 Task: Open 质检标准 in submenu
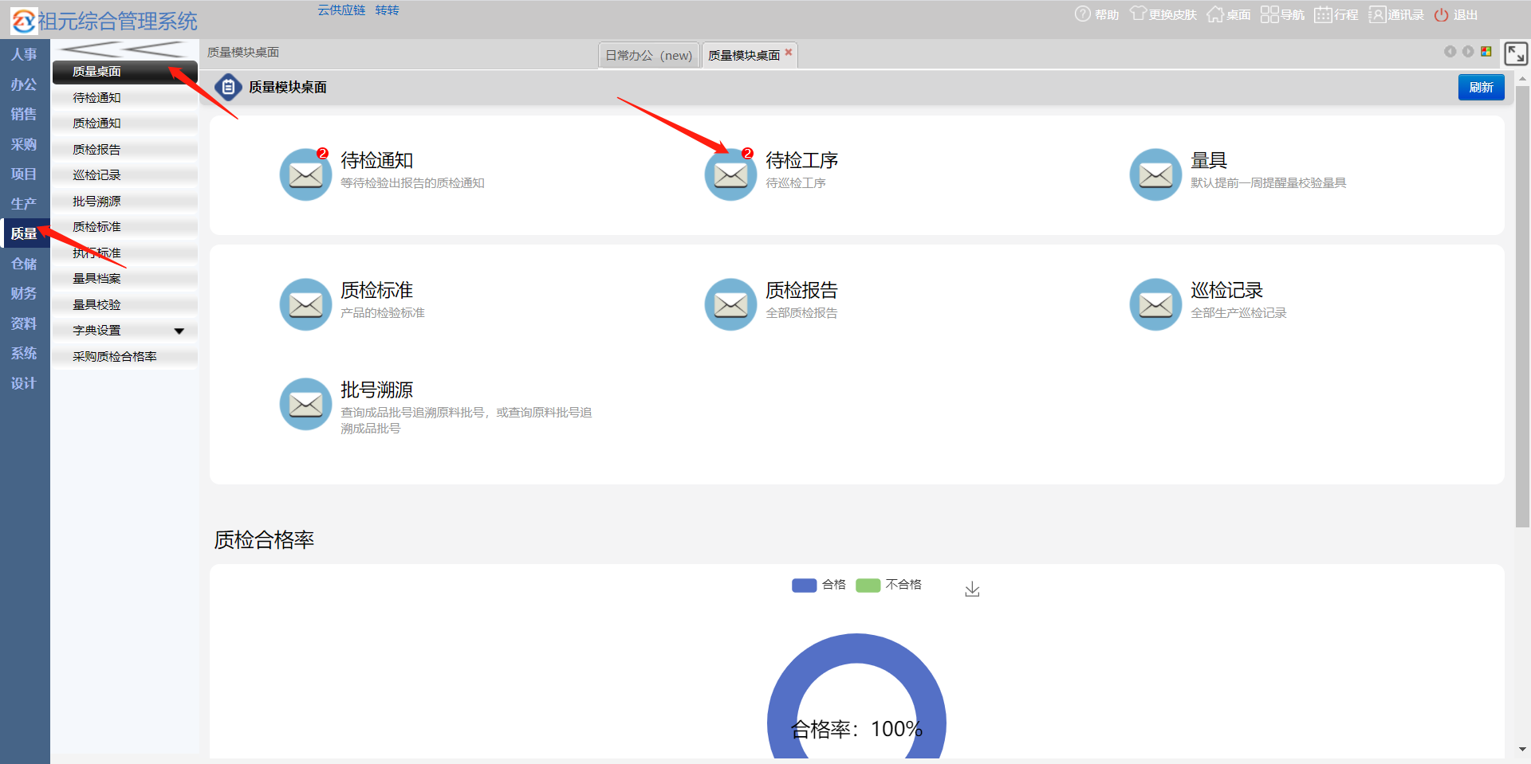tap(125, 227)
